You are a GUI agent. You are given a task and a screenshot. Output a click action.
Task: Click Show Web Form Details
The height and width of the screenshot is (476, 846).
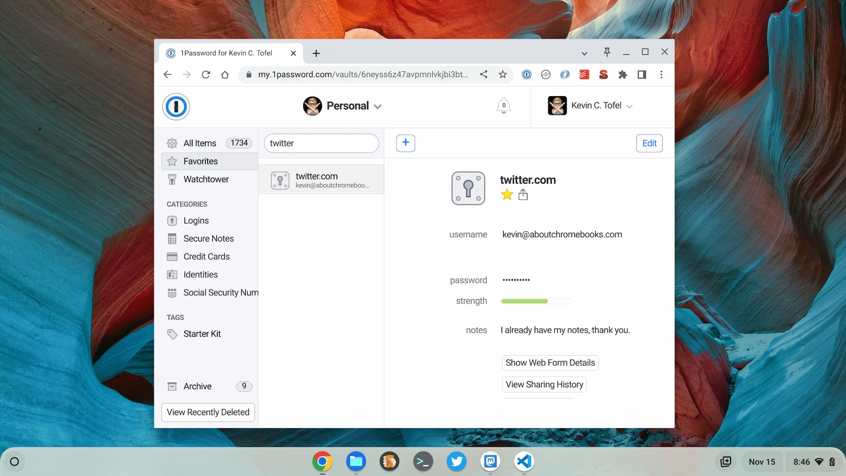(550, 363)
